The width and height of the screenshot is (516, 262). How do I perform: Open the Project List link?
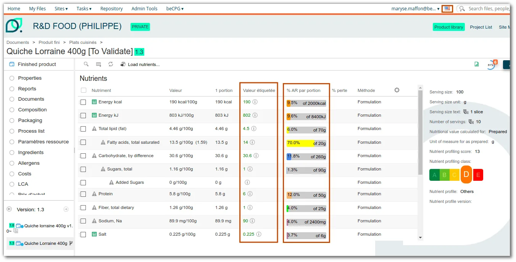481,27
